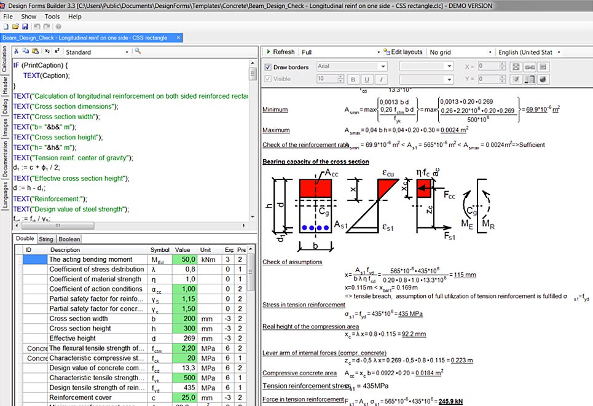This screenshot has height=406, width=593.
Task: Click the first icon beside the X field
Action: pyautogui.click(x=516, y=67)
